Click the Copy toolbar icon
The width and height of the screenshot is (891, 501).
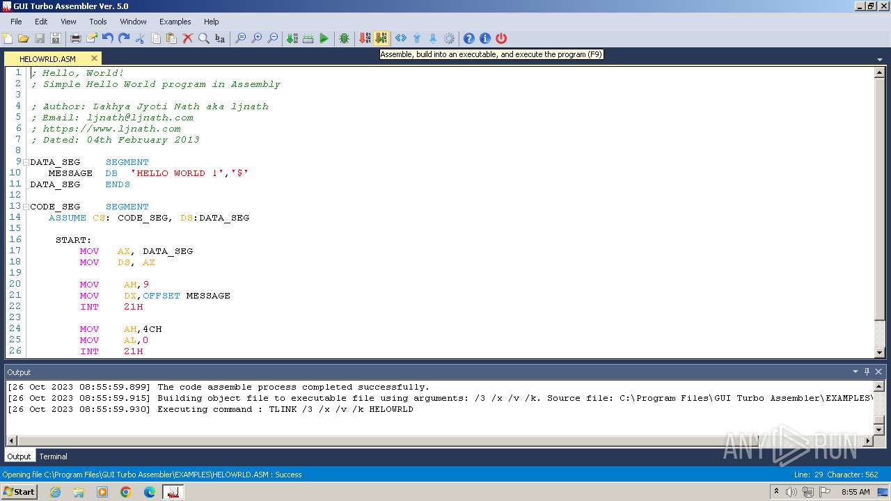pos(156,38)
